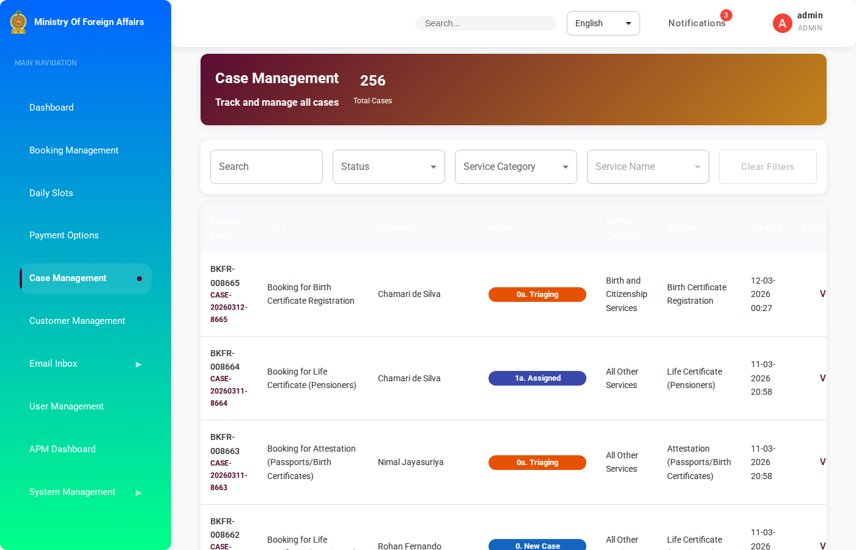Open the Service Category filter dropdown

click(x=515, y=167)
